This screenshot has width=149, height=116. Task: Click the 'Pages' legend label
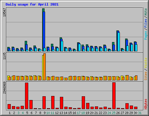146,35
